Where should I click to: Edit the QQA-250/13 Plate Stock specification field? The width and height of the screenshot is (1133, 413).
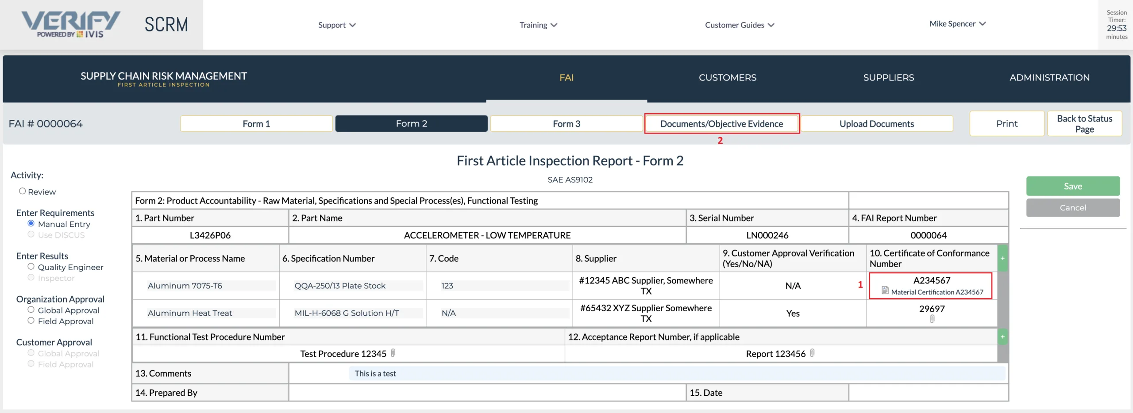tap(358, 286)
